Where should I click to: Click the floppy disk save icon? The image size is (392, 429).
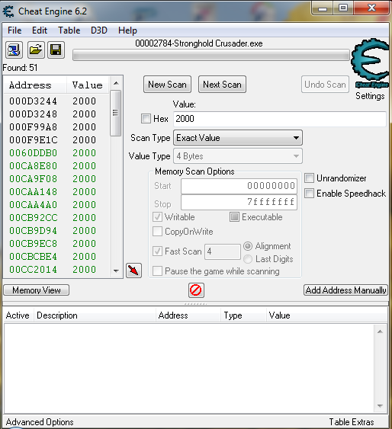point(56,50)
